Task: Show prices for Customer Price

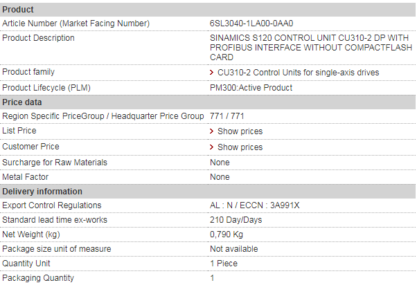Action: coord(240,147)
